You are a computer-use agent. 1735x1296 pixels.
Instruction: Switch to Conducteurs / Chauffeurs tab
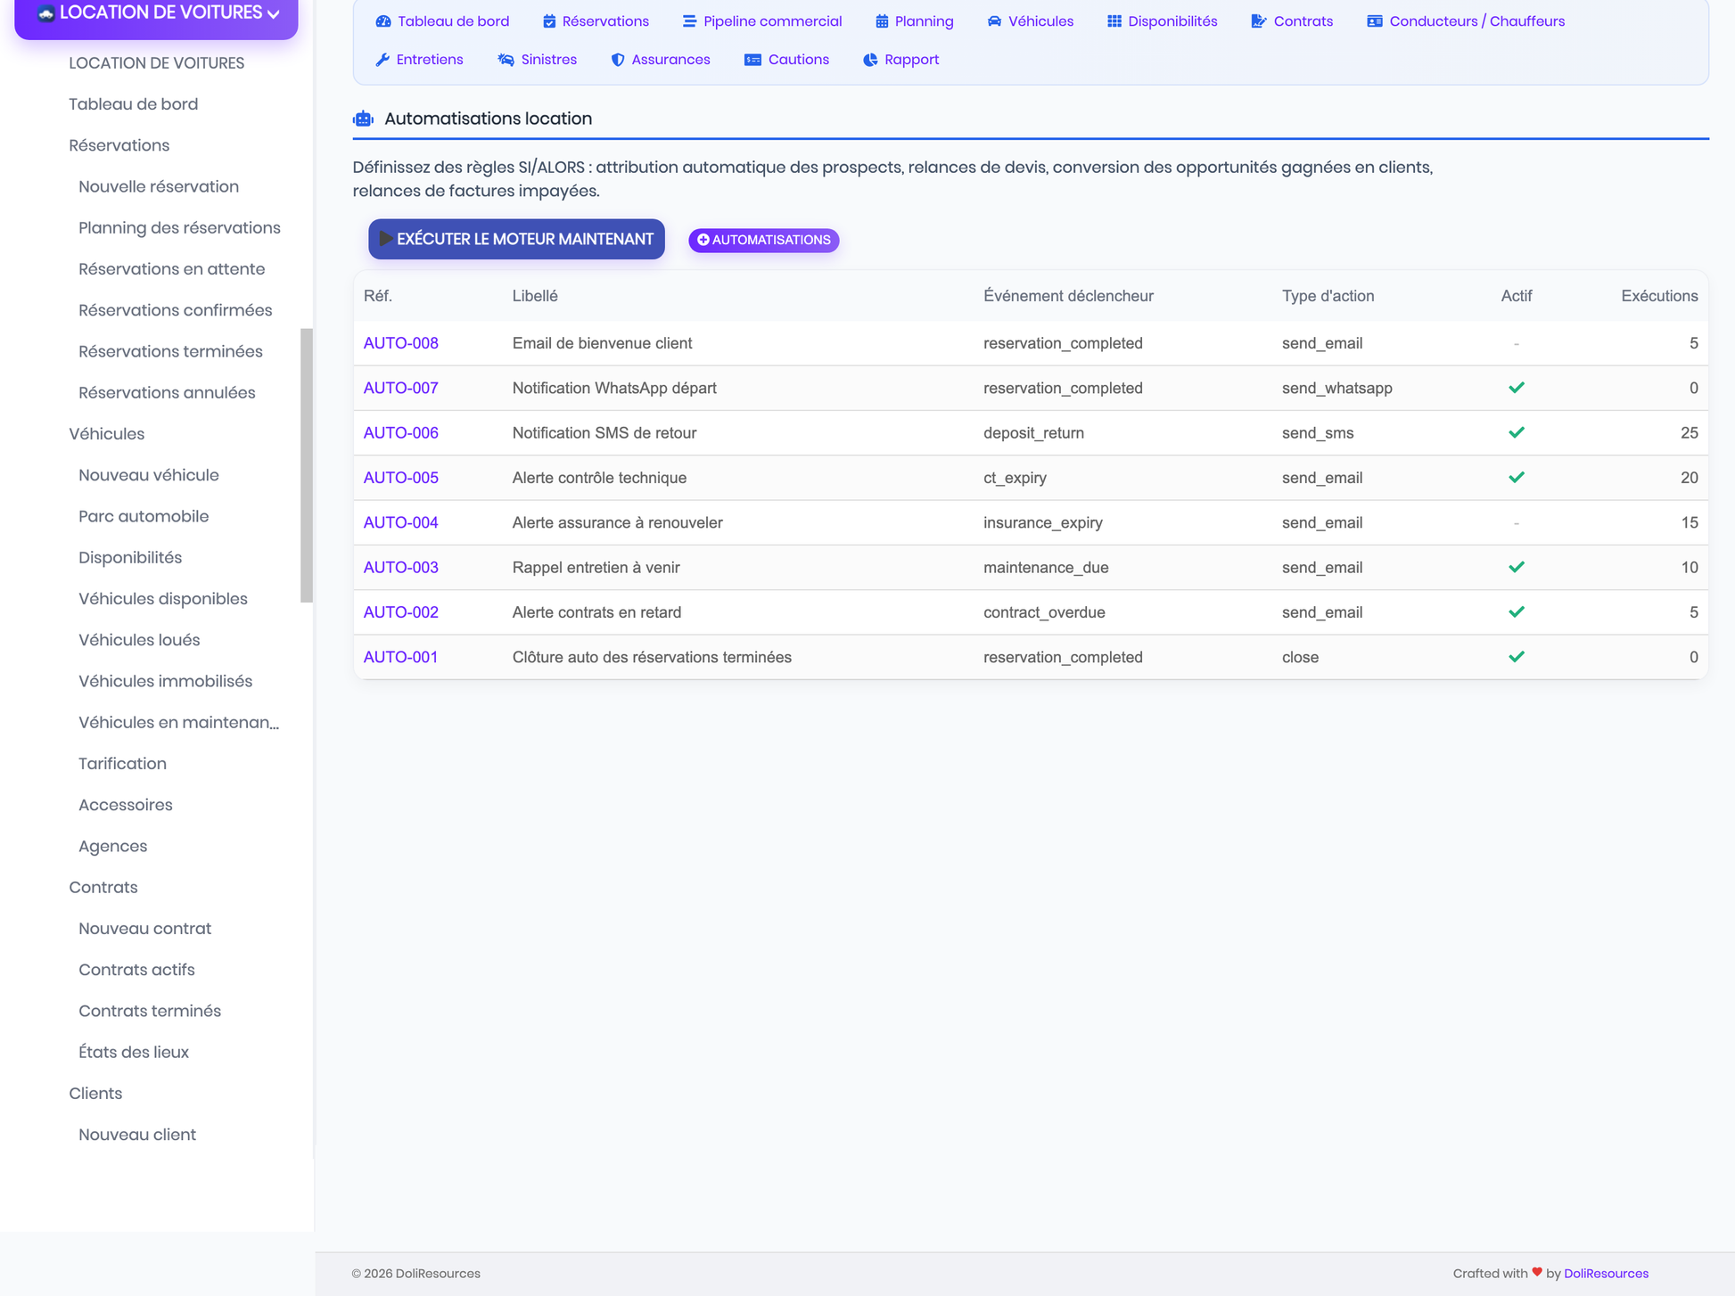(x=1466, y=21)
